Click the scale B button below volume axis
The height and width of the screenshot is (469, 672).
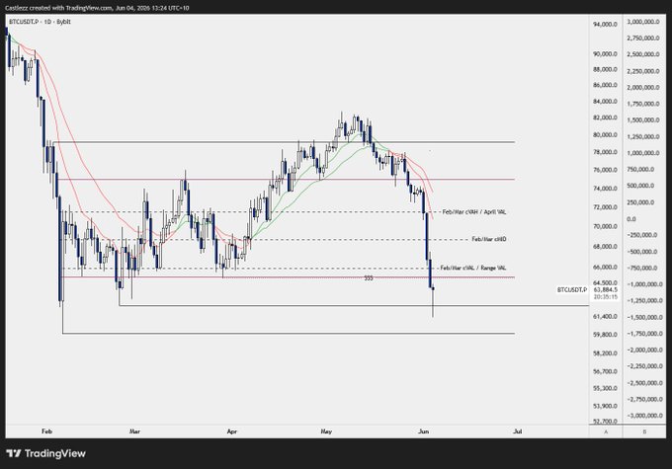coord(644,431)
